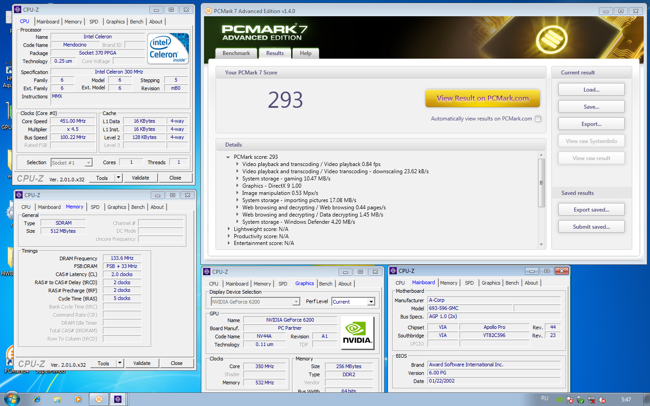Switch to Mainboard tab in top-left CPU-Z window
The image size is (650, 406).
(x=48, y=22)
